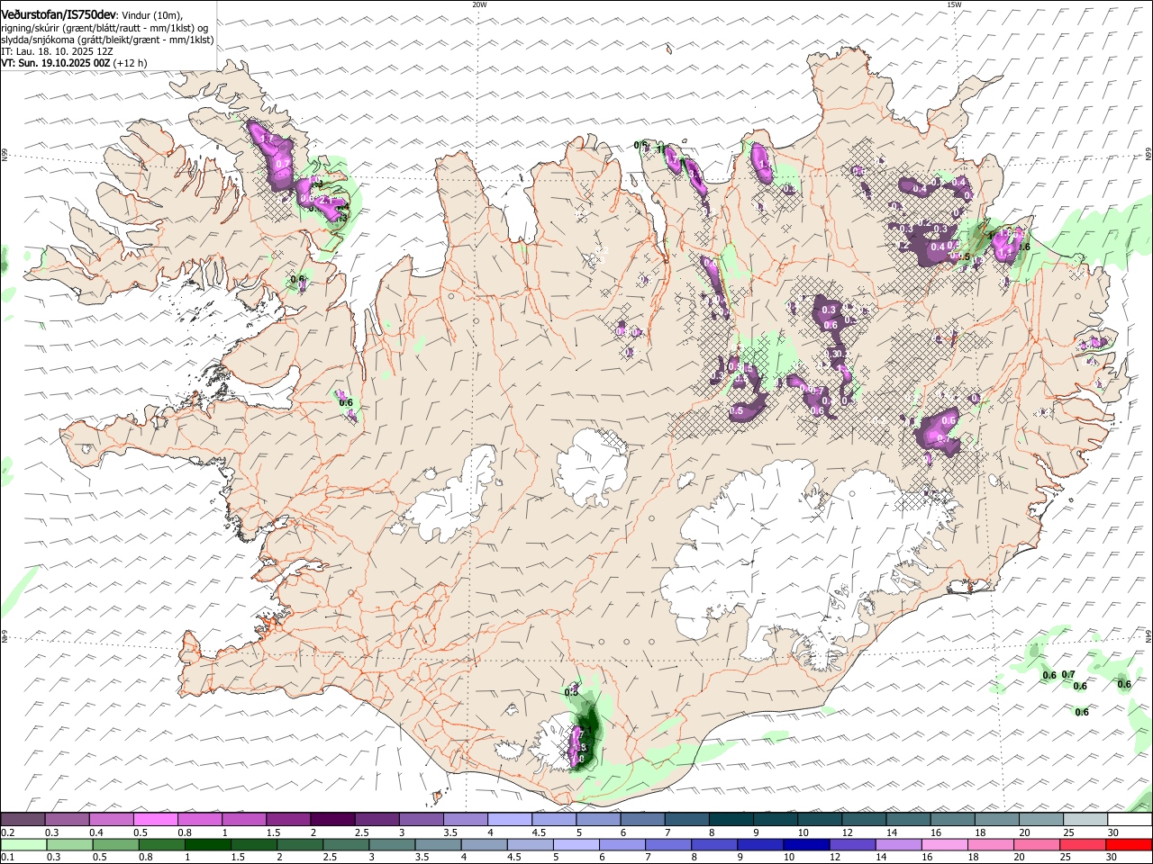Pick the lower-scale swatch starting at 25
The image size is (1153, 864).
[x=1084, y=844]
